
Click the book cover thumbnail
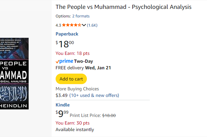[14, 74]
